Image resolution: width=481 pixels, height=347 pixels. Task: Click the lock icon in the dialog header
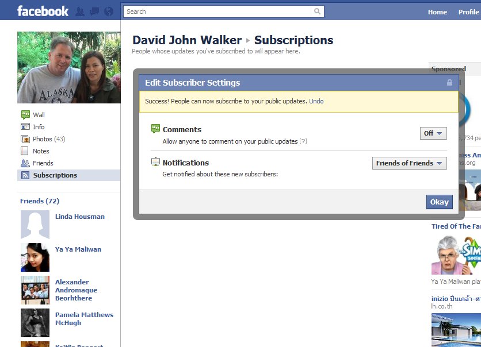449,82
